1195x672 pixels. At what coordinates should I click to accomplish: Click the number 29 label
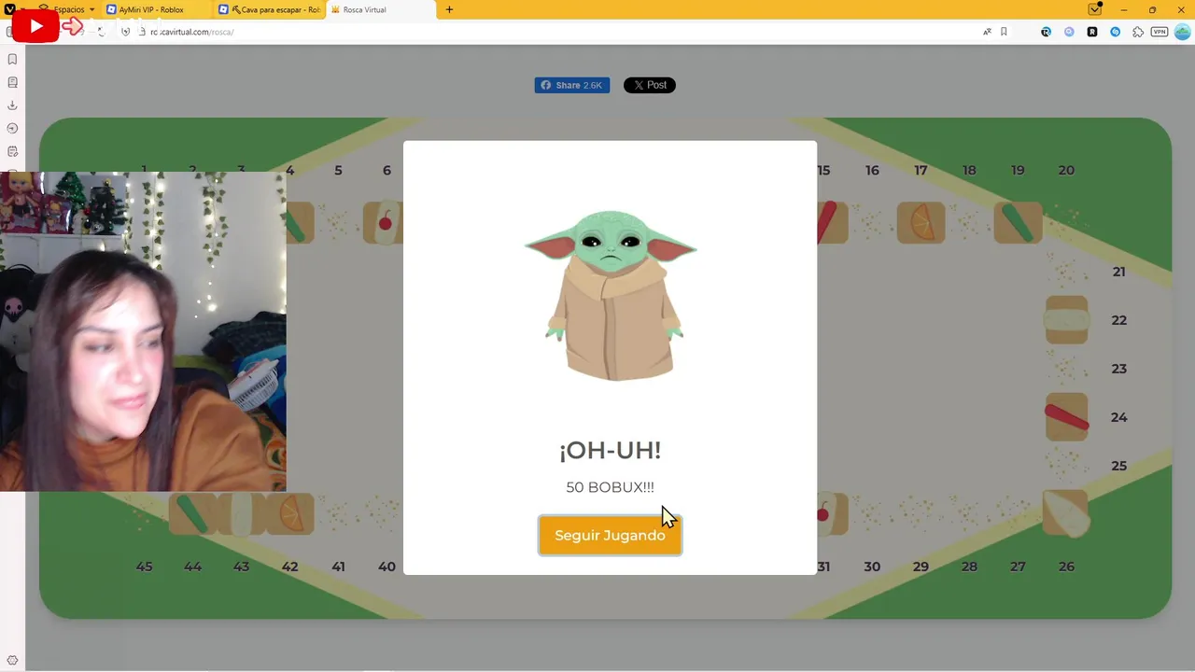921,567
